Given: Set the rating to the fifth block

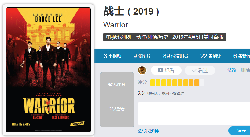Looking at the screenshot, I should (x=175, y=83).
